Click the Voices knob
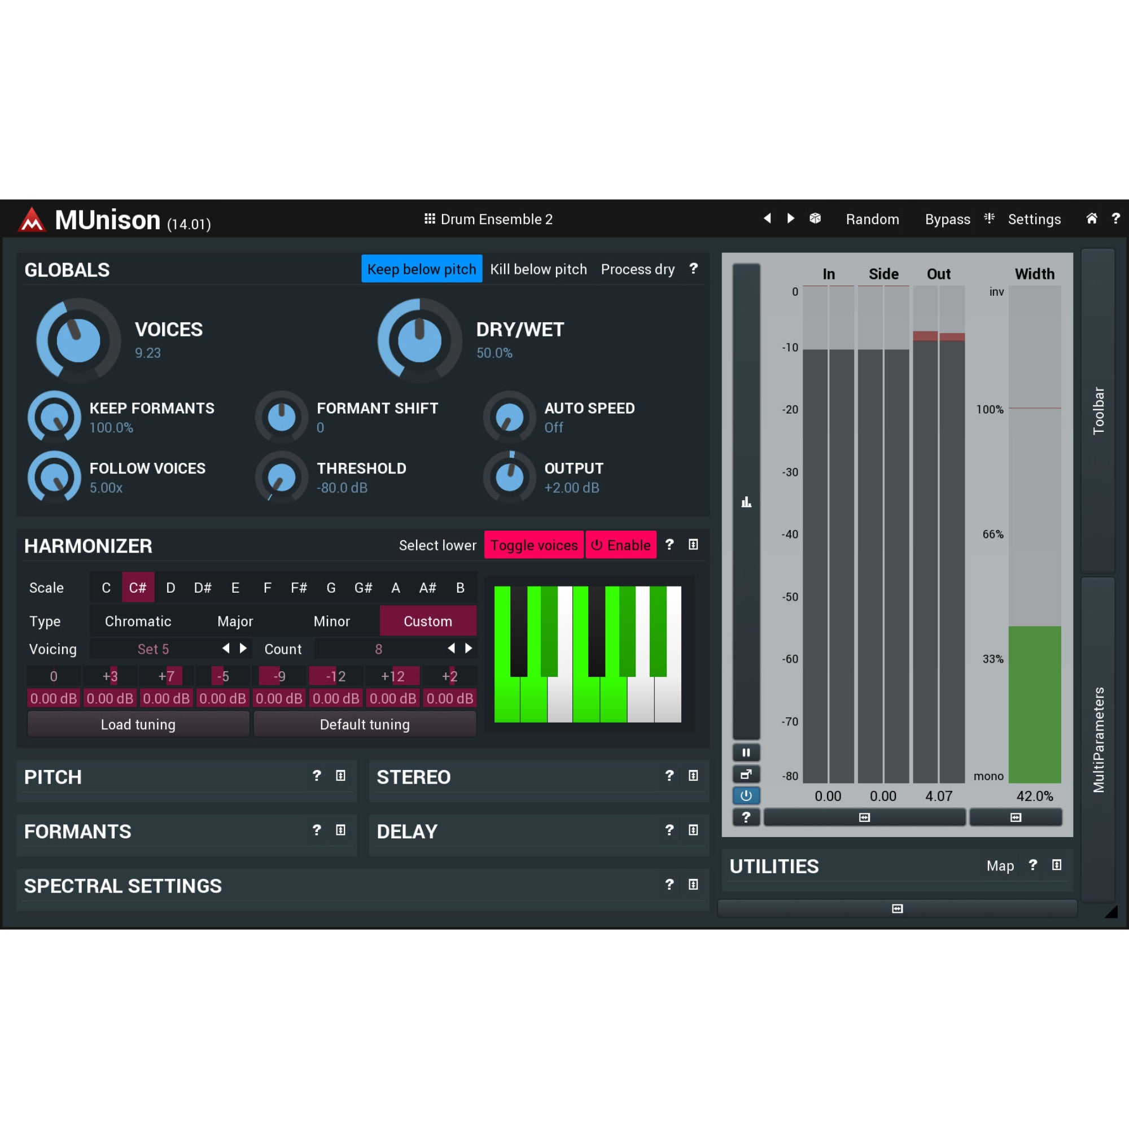This screenshot has width=1129, height=1129. (78, 341)
